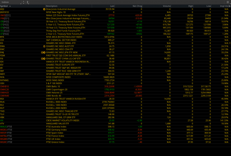Open column settings gear next to Impl Vol
Image resolution: width=231 pixels, height=156 pixels.
point(230,6)
